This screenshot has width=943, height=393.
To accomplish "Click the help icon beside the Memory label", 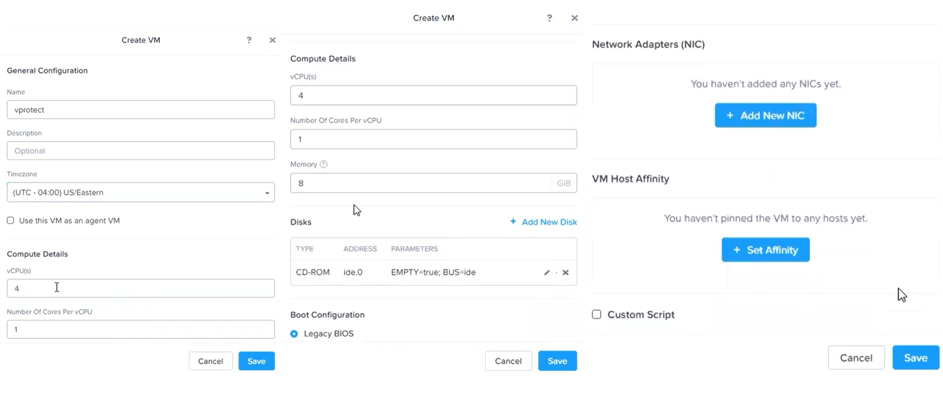I will [x=324, y=164].
